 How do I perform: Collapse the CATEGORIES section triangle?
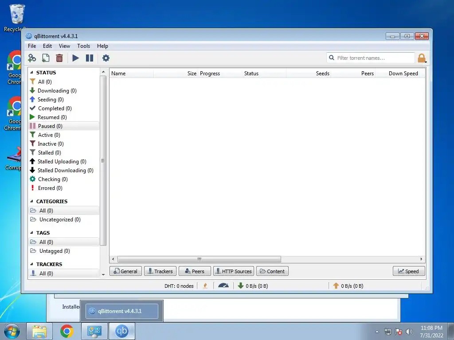(31, 201)
